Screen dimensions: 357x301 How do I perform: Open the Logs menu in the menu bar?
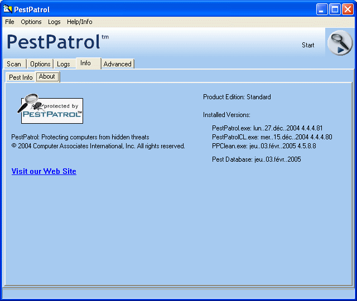[54, 22]
